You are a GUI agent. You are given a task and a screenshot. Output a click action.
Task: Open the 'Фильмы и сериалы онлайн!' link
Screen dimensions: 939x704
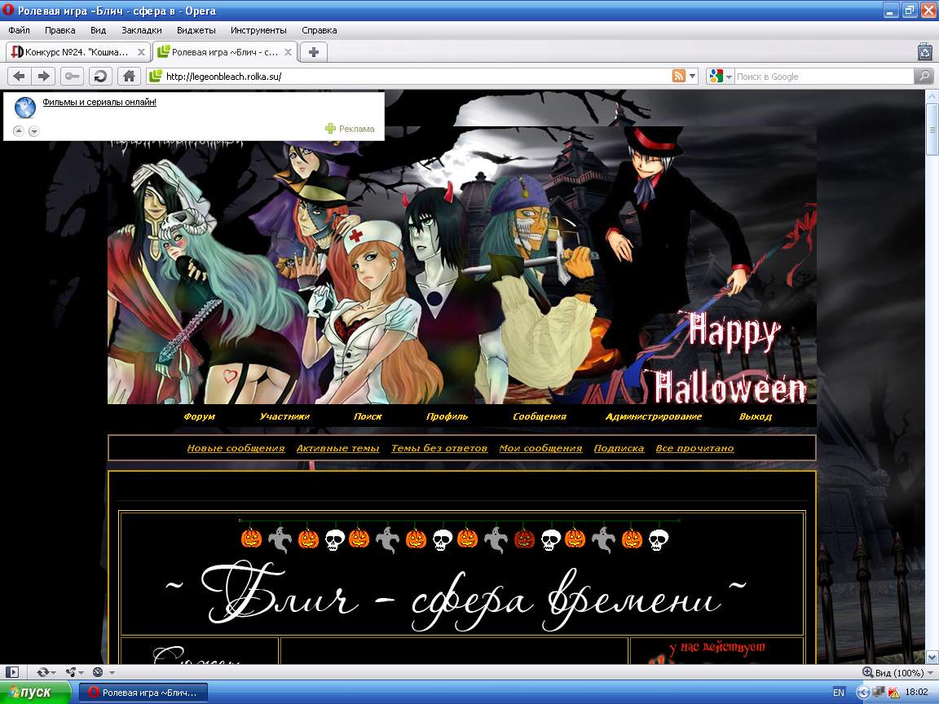click(99, 102)
